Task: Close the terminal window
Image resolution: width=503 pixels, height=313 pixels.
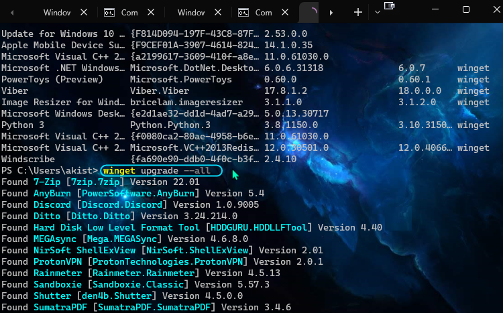Action: pos(496,9)
